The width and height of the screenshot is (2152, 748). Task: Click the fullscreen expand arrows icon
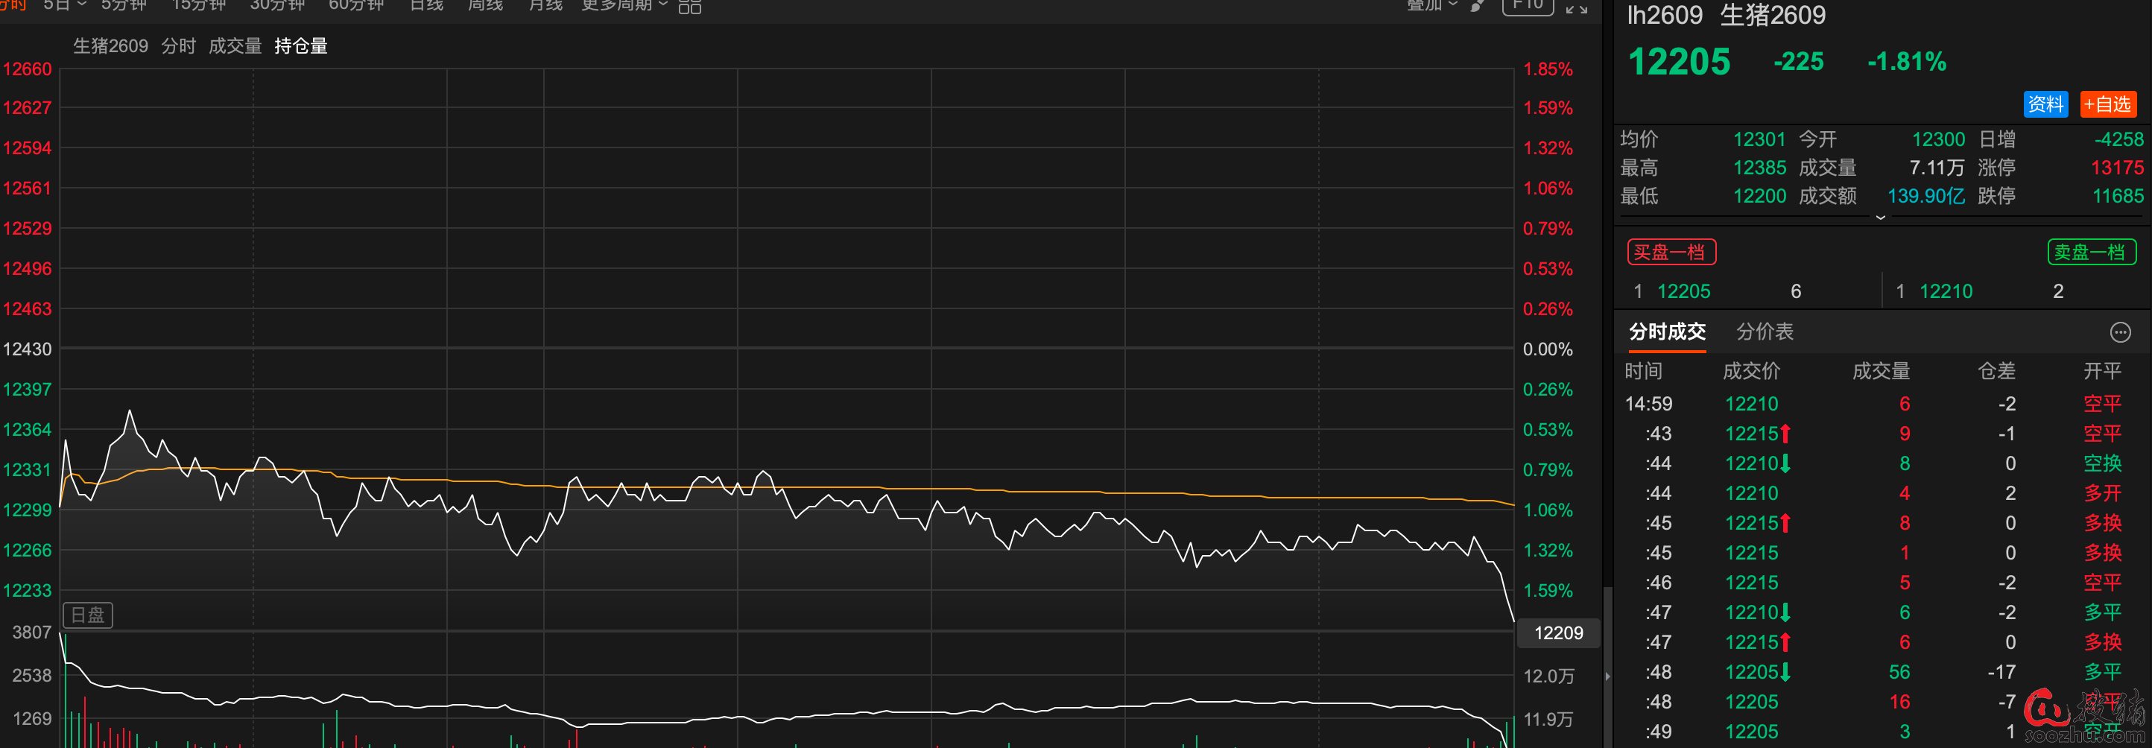coord(1577,7)
